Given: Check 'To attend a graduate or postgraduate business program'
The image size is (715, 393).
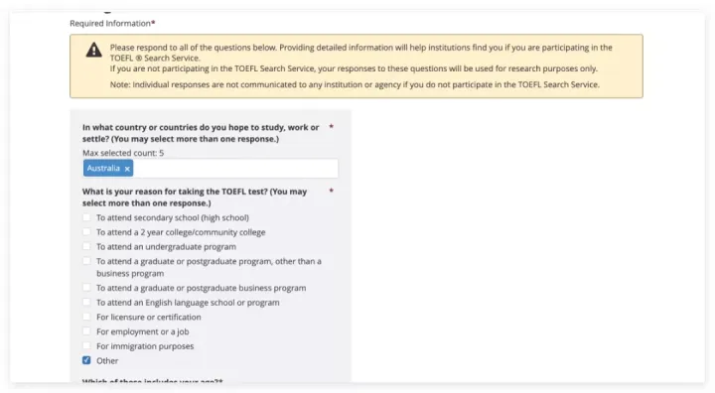Looking at the screenshot, I should [86, 288].
